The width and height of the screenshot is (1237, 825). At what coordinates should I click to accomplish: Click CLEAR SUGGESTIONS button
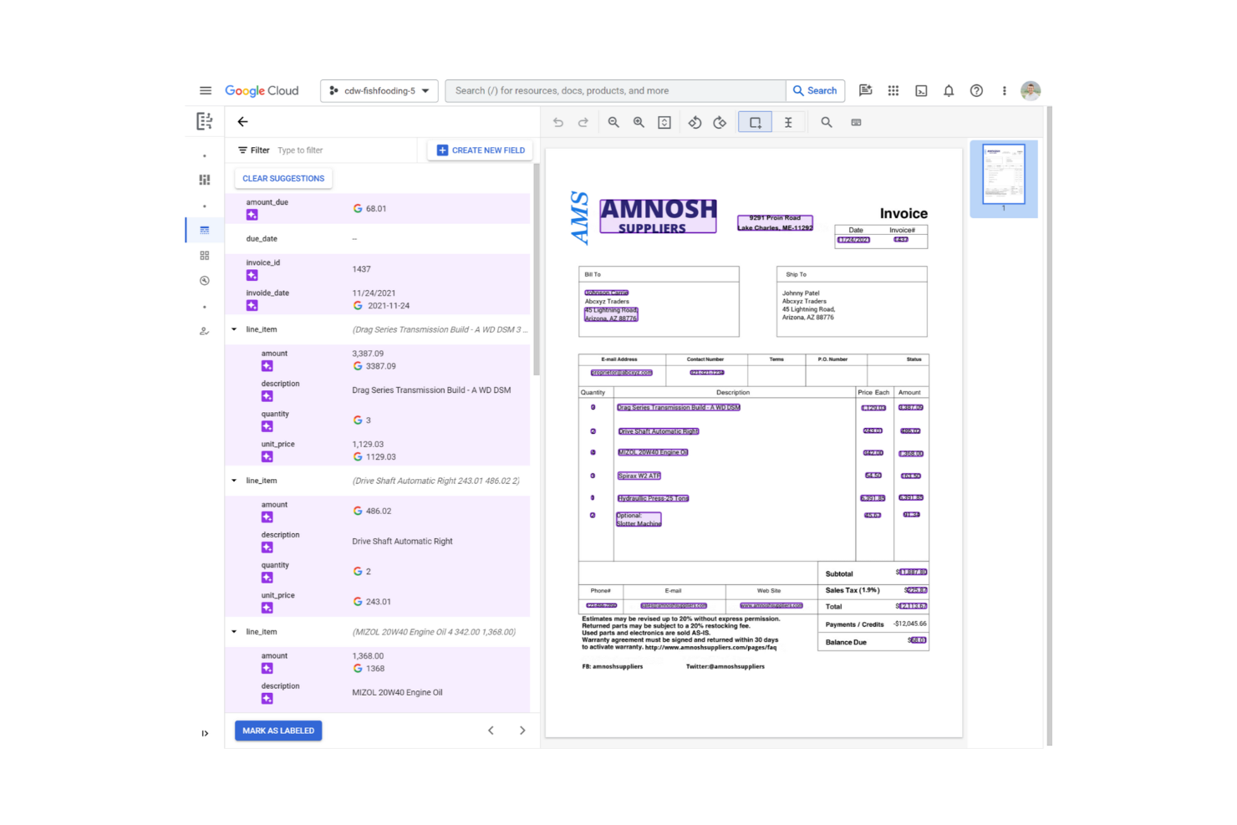[283, 178]
